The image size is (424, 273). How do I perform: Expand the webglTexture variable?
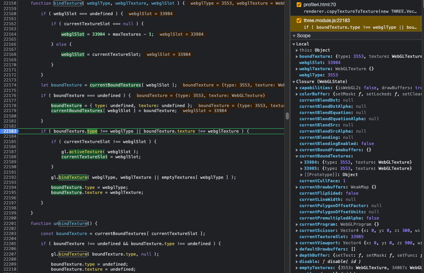click(x=297, y=69)
